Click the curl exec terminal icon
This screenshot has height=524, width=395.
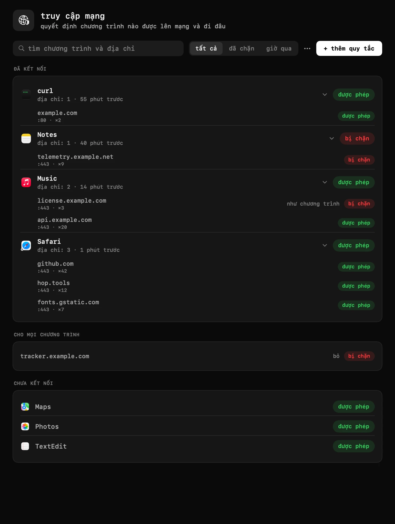26,95
